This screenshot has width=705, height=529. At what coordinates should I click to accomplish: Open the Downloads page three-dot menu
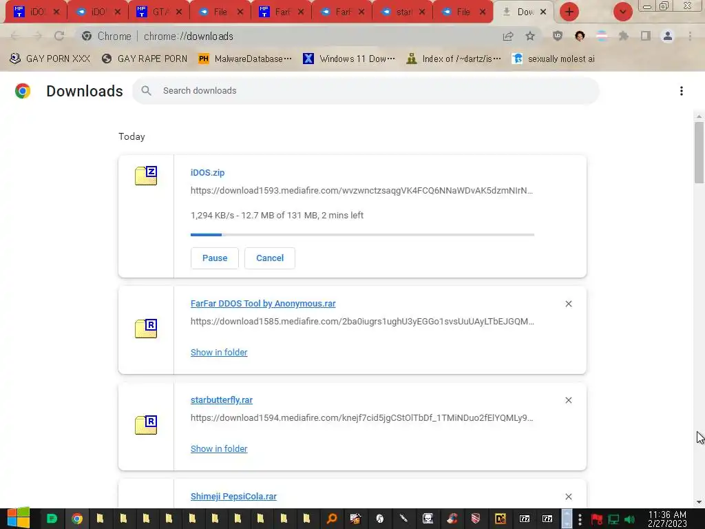point(682,91)
